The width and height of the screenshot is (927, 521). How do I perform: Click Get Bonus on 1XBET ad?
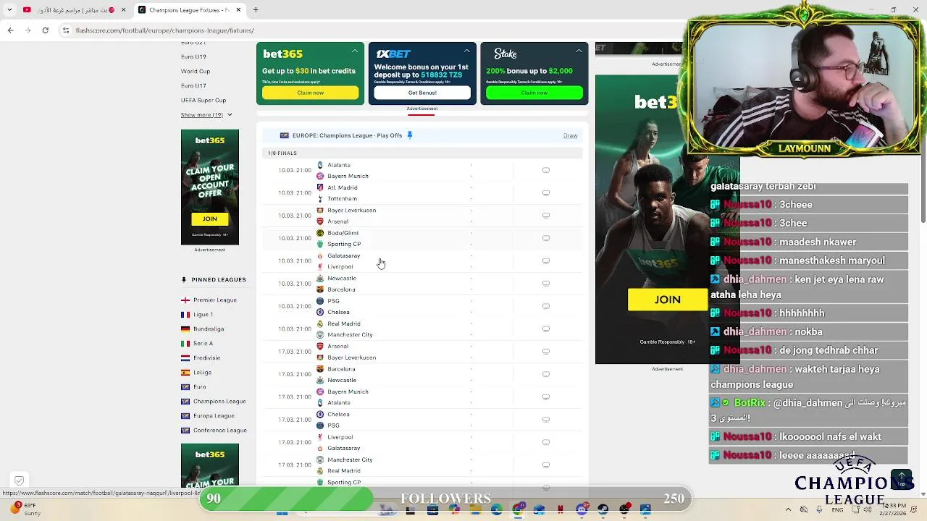tap(422, 93)
